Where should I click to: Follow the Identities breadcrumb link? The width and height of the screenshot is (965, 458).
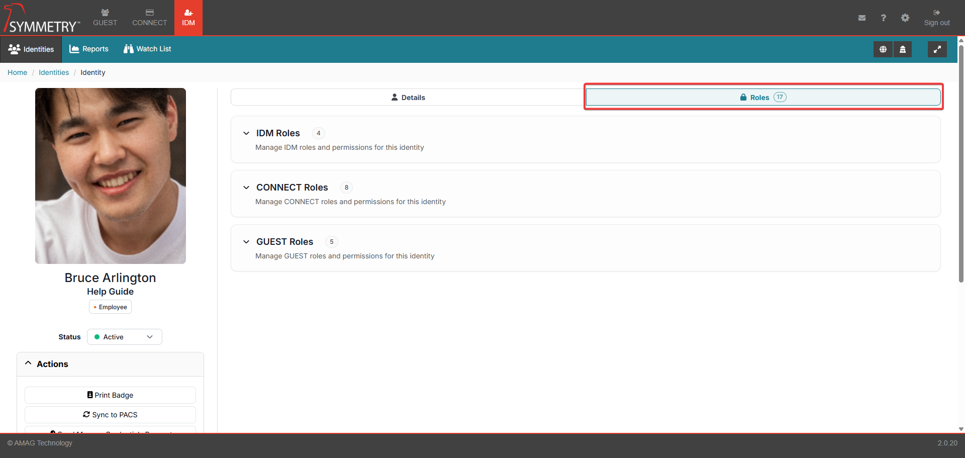tap(54, 72)
